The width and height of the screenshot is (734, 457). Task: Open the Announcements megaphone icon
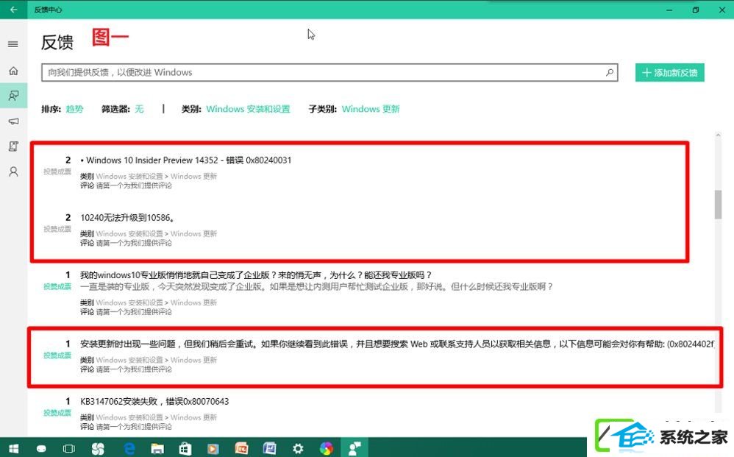pos(13,121)
